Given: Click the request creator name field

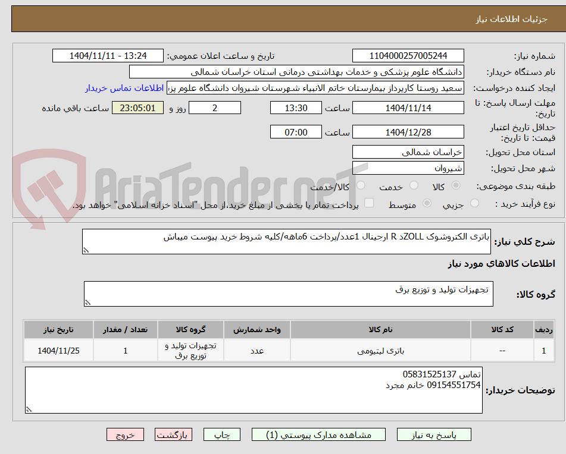Looking at the screenshot, I should coord(315,89).
